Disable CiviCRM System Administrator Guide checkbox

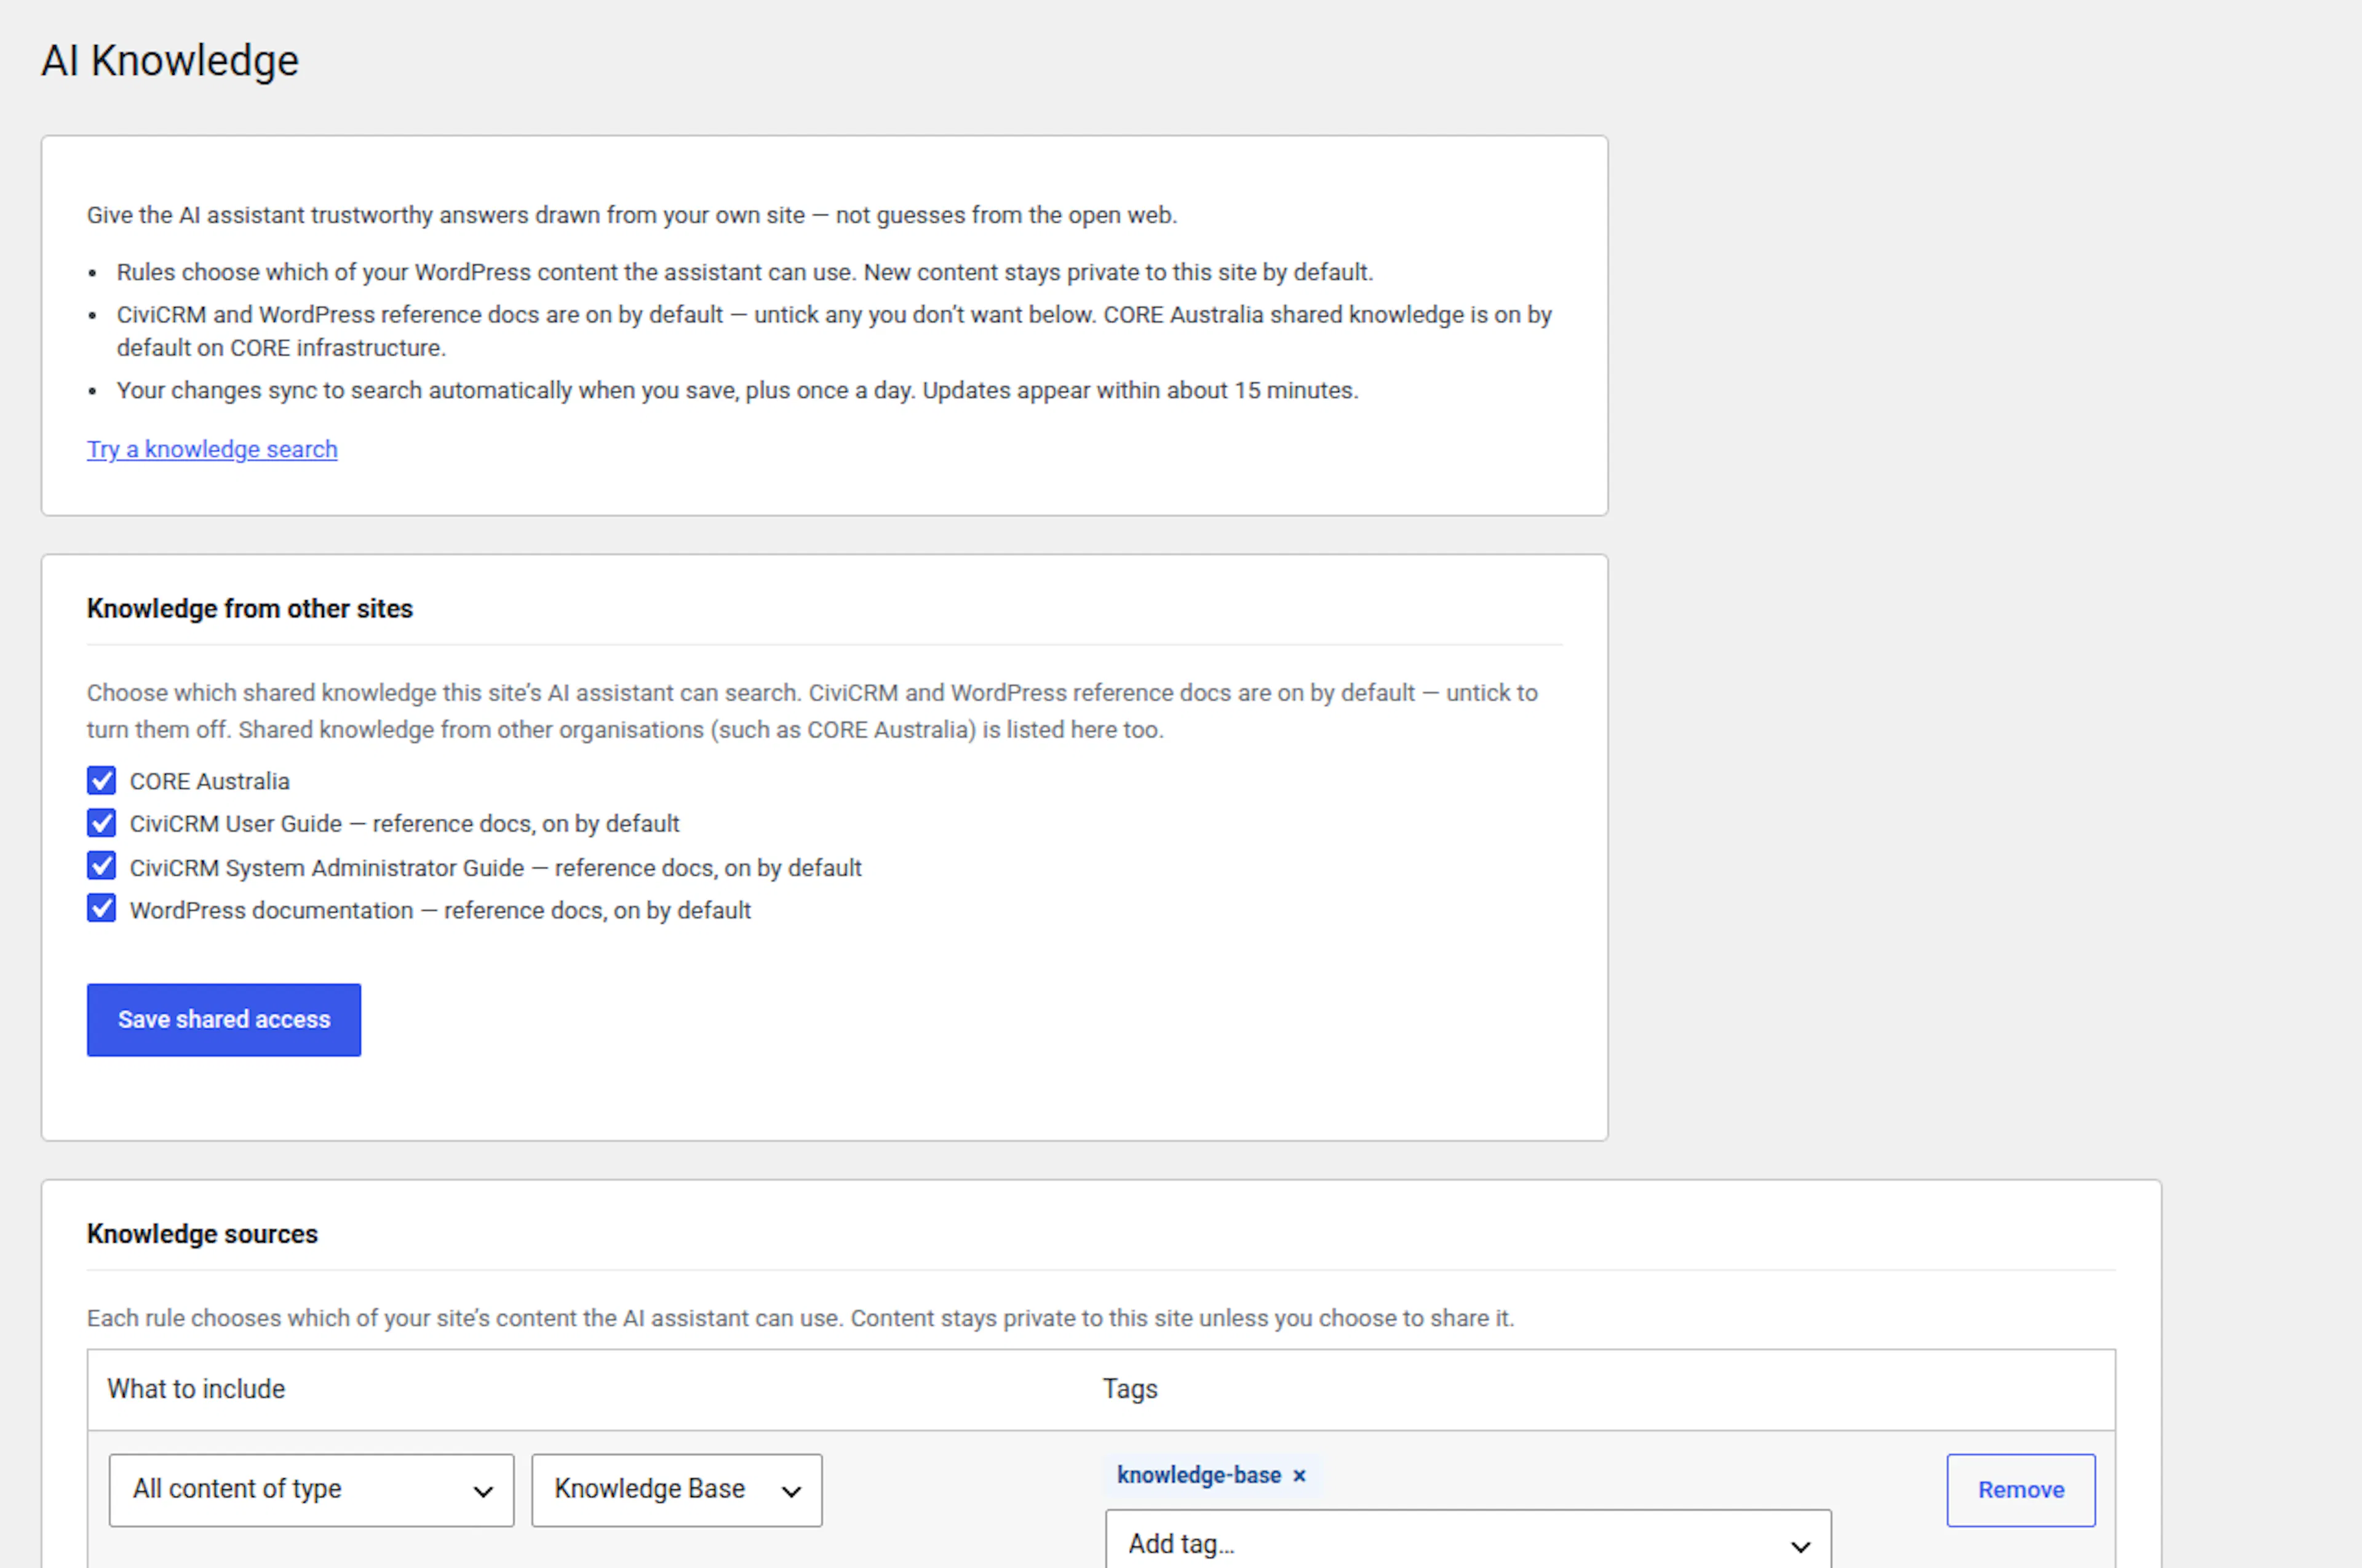[x=101, y=866]
